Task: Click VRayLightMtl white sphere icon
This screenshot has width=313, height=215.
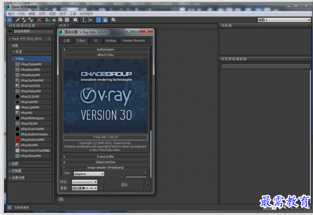Action: pyautogui.click(x=18, y=107)
